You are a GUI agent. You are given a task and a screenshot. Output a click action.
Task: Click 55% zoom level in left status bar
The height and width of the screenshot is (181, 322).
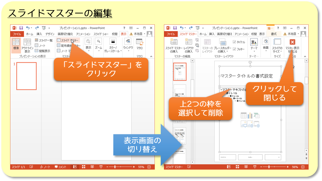(x=141, y=167)
